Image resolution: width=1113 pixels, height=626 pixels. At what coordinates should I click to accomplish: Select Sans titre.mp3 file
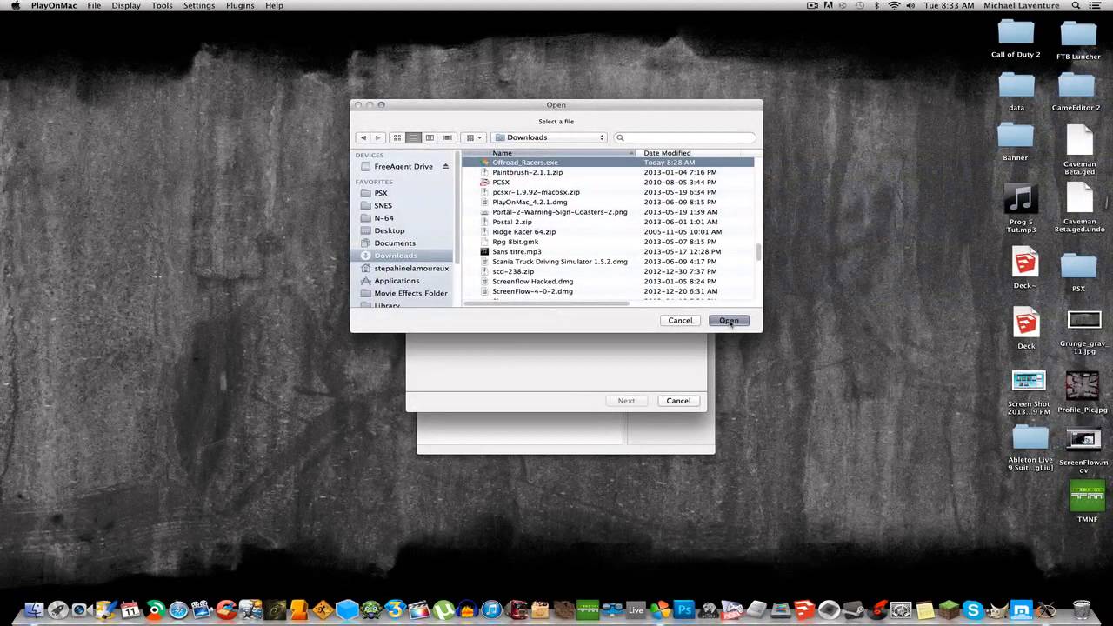(x=608, y=251)
